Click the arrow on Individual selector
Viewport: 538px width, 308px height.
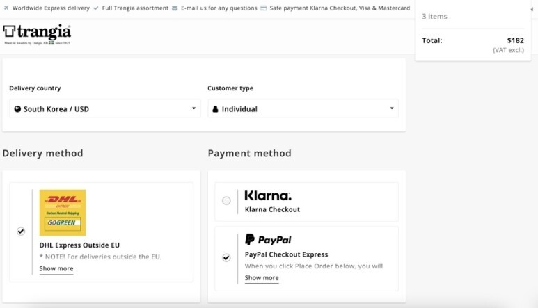click(x=392, y=108)
